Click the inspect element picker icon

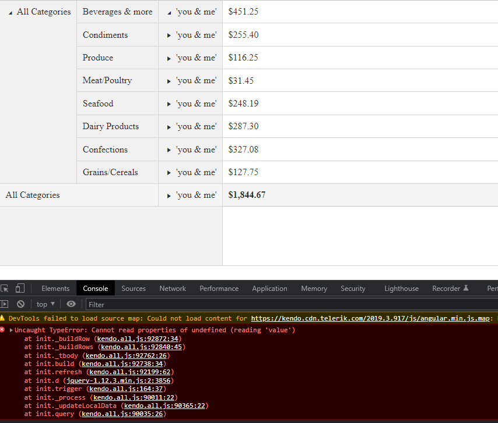tap(5, 289)
